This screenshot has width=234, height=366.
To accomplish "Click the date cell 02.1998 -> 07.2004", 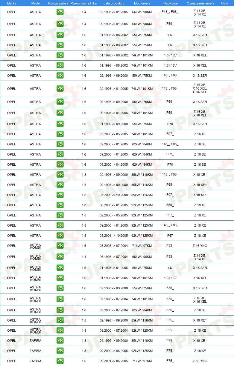I will [x=114, y=299].
